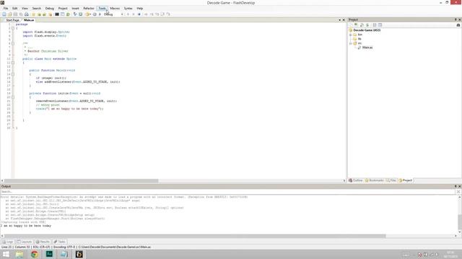The image size is (462, 259).
Task: Click the black Toggle full screen toolbar icon
Action: (57, 14)
